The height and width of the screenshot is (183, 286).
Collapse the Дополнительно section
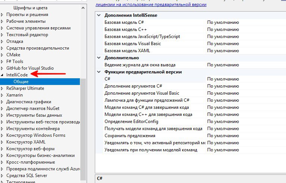99,58
